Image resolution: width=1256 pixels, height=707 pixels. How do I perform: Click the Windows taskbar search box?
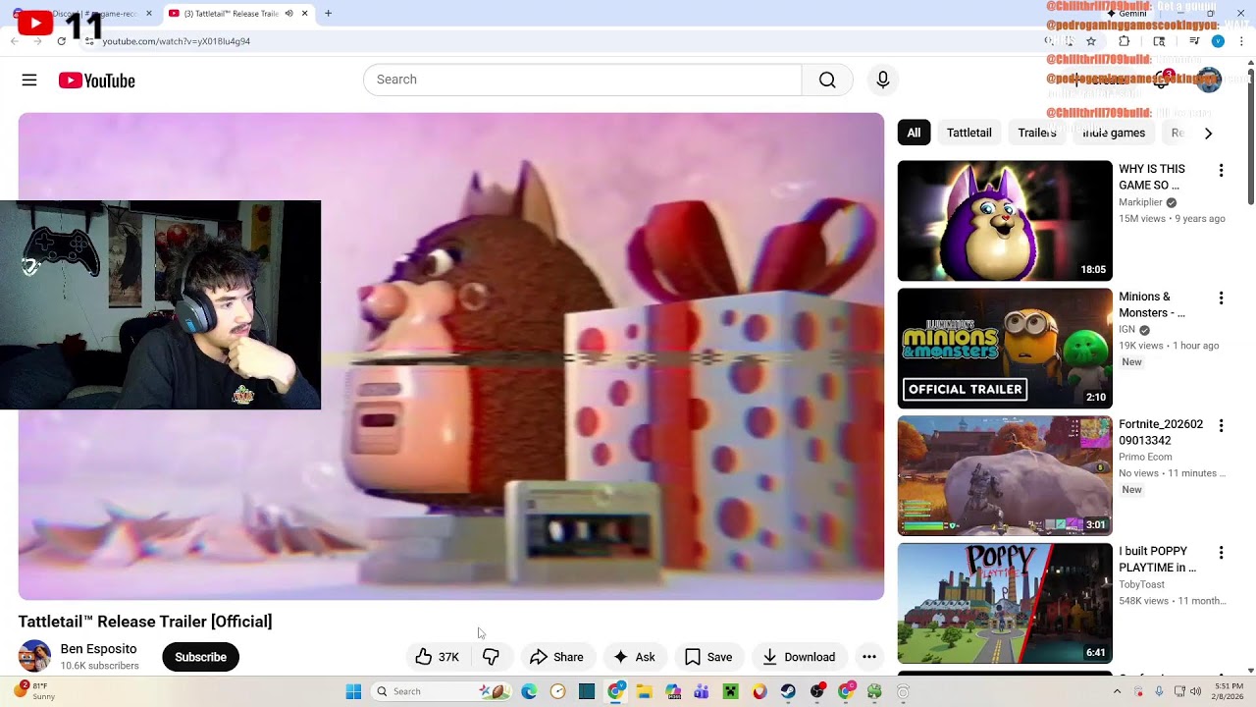pos(440,691)
